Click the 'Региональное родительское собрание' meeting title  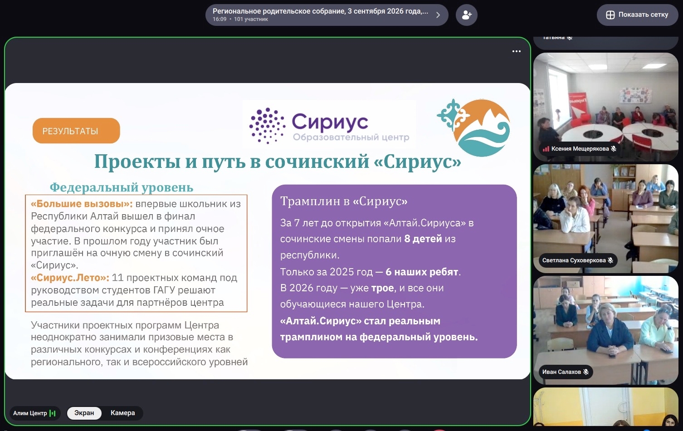(x=320, y=11)
